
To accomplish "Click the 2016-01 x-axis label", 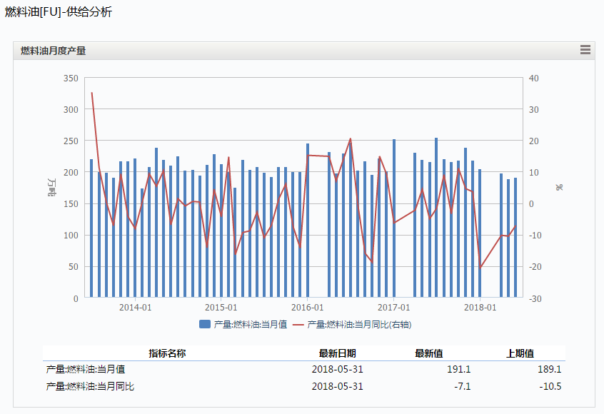I will [308, 308].
